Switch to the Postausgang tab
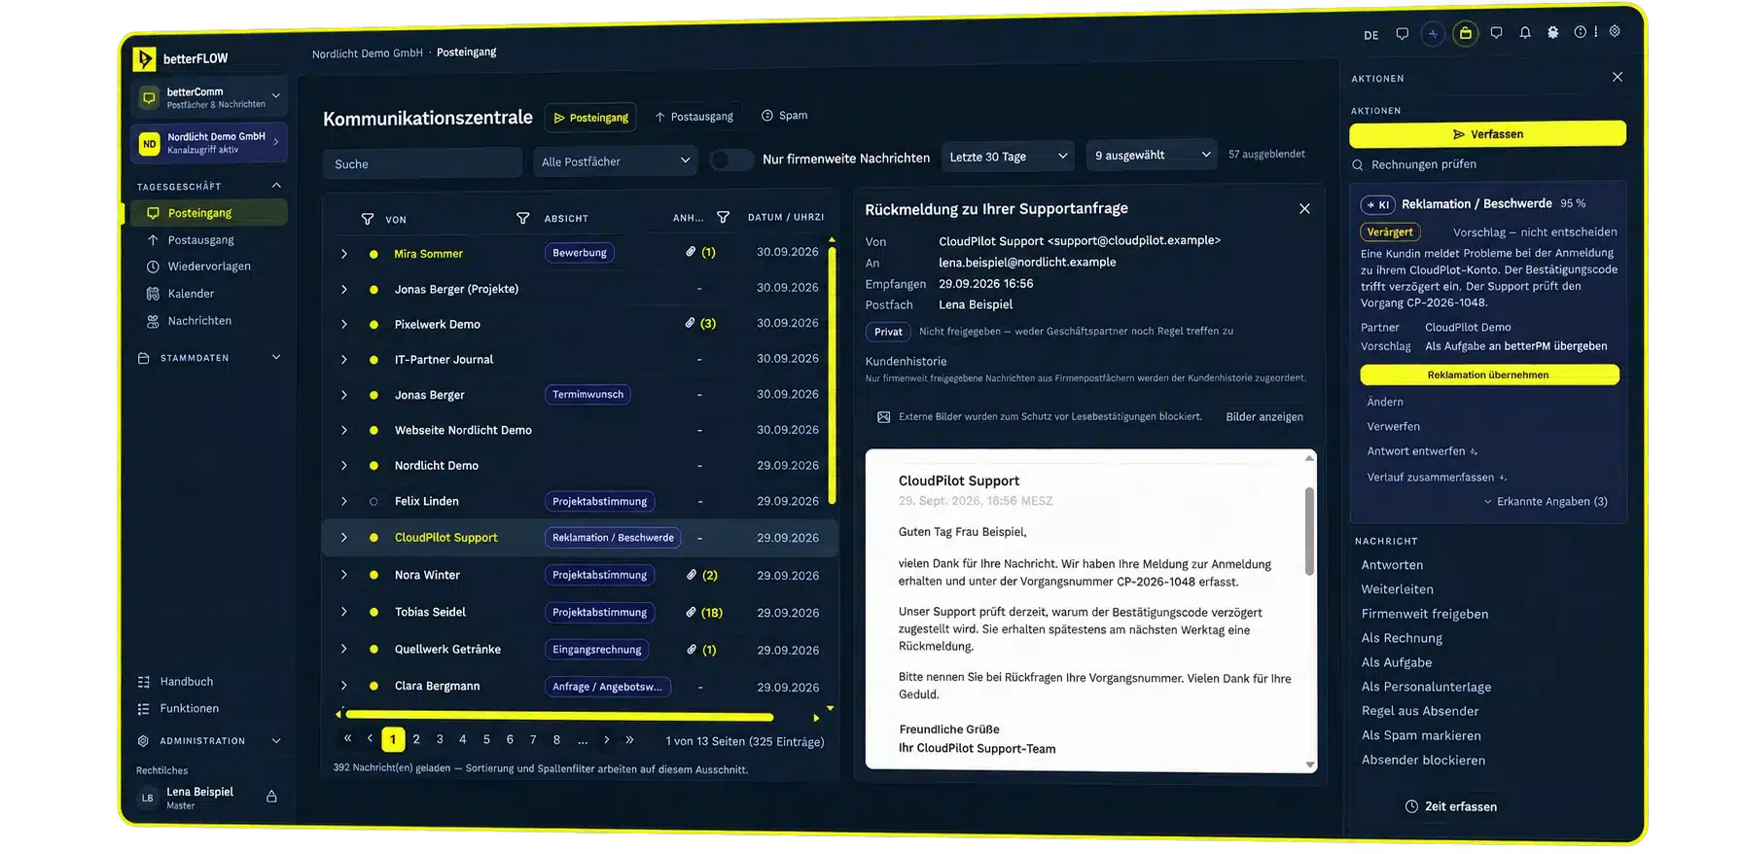1743x854 pixels. click(x=694, y=117)
